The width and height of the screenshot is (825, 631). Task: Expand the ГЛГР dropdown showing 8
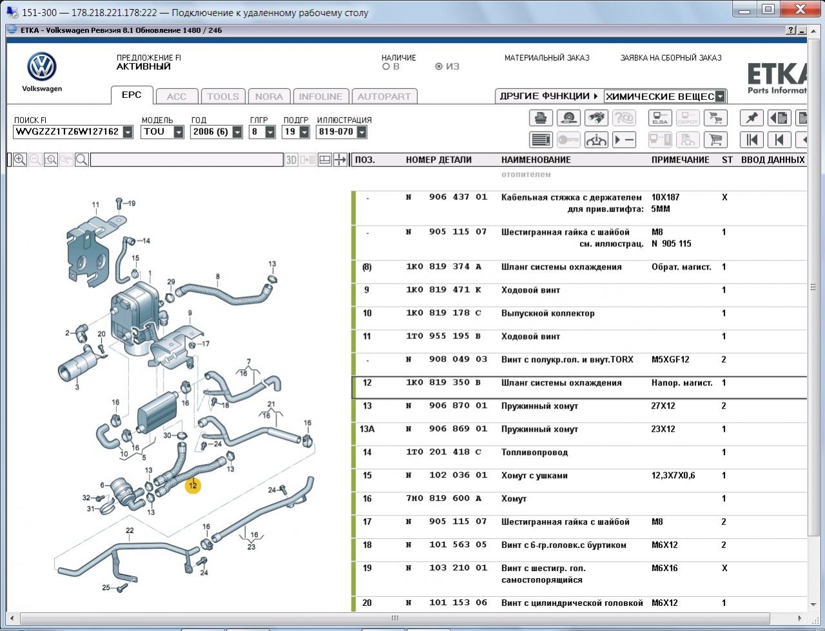pos(270,132)
